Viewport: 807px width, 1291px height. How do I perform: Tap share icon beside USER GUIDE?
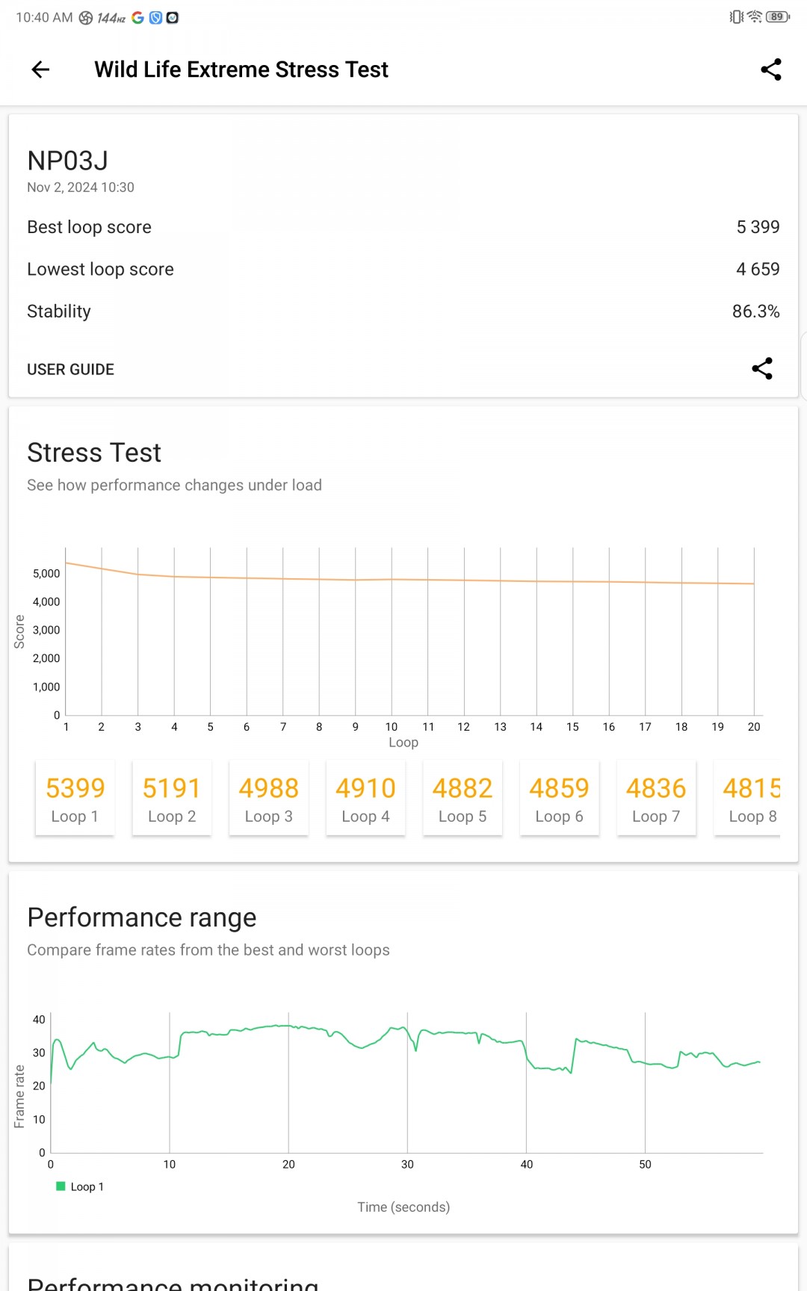(x=761, y=368)
